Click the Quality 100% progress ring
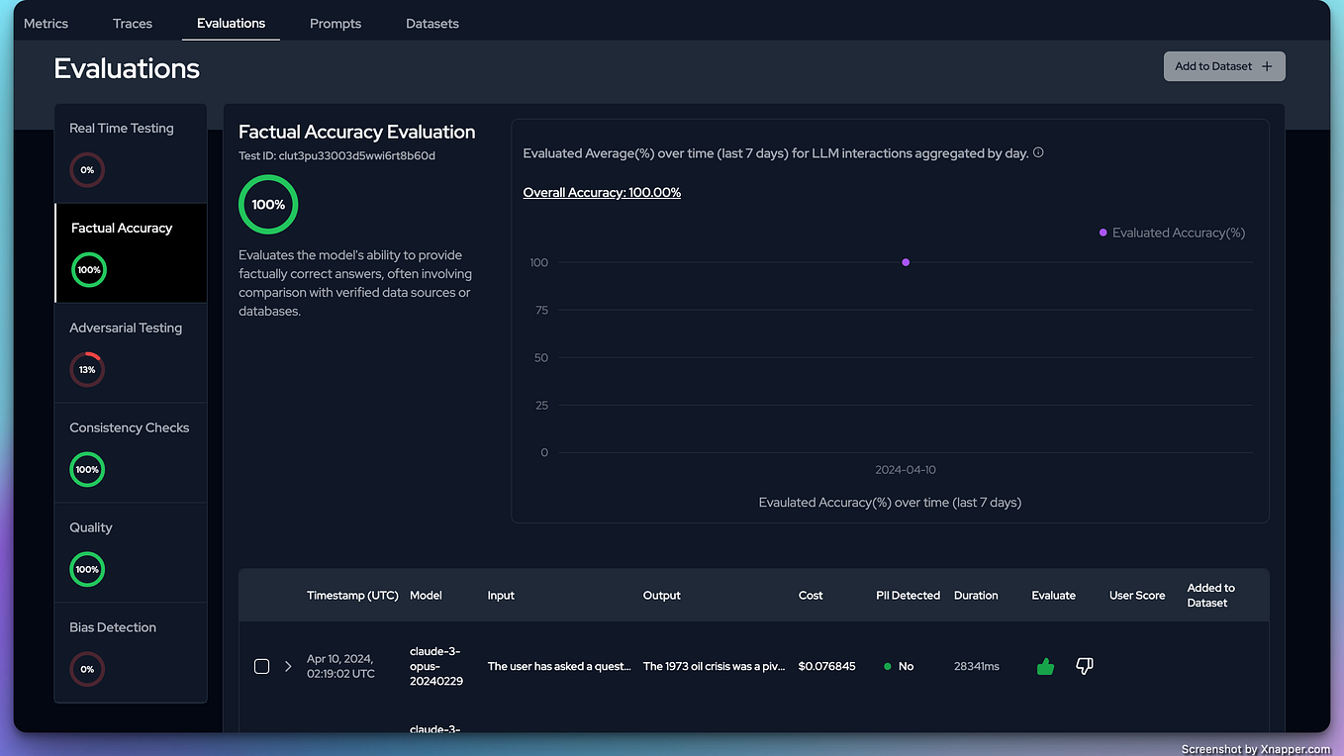Screen dimensions: 1344x756 (87, 569)
